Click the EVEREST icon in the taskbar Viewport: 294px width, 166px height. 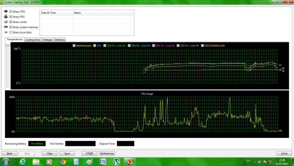130,162
